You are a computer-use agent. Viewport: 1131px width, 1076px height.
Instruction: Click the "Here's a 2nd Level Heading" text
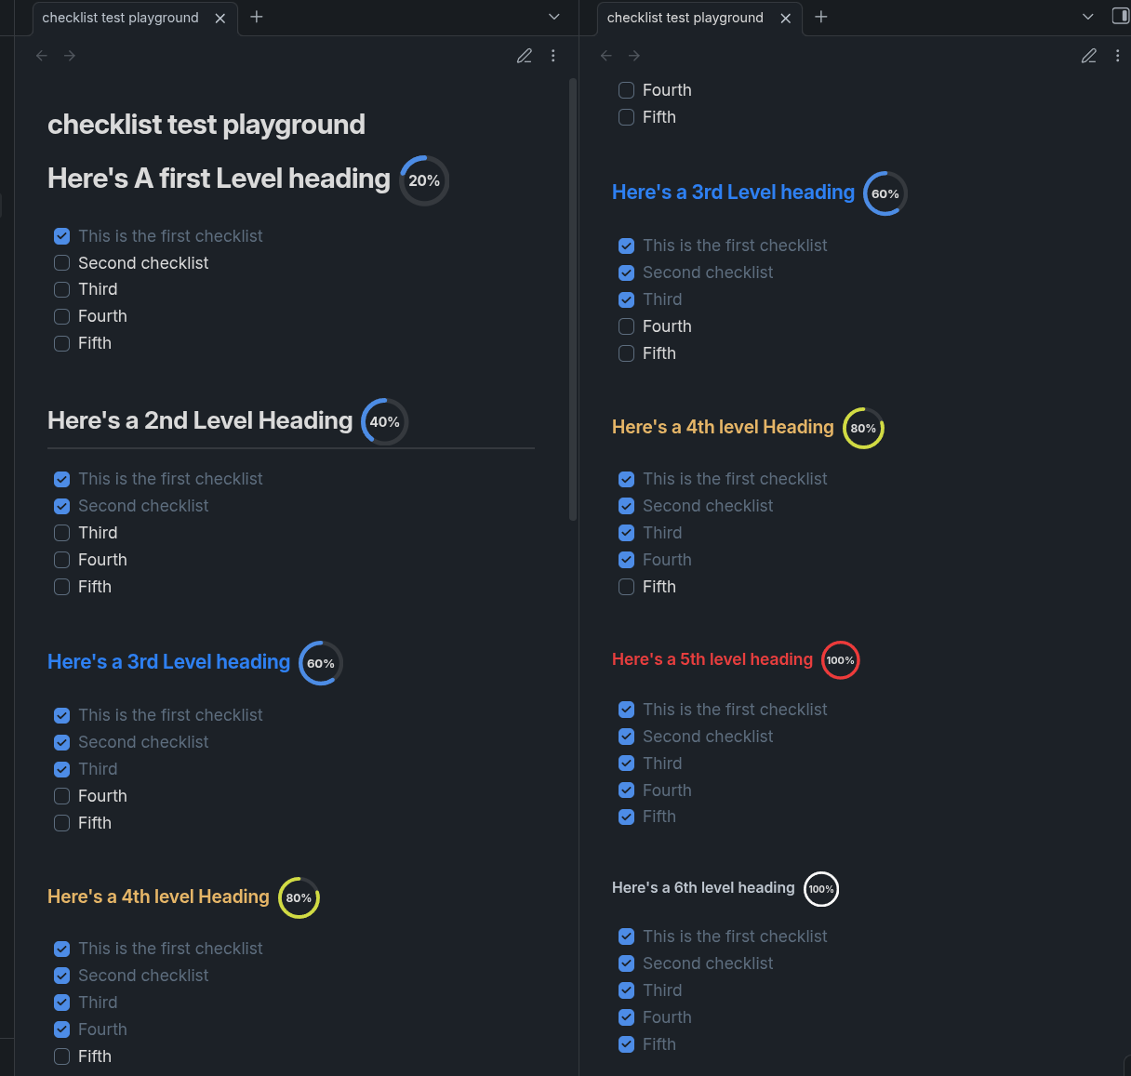(200, 420)
